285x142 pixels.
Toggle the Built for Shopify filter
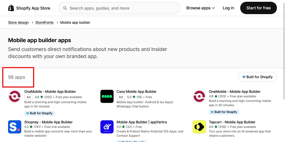tap(257, 77)
